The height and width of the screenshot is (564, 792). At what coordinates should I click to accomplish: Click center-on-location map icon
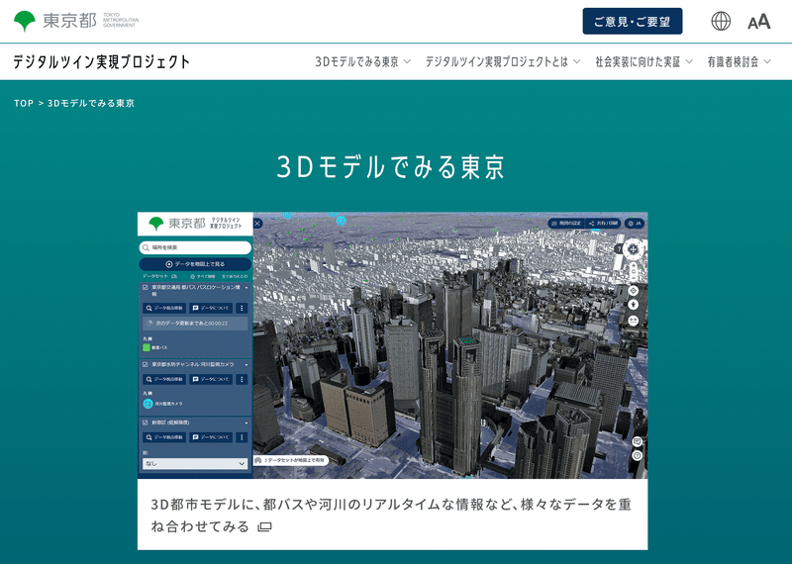click(633, 290)
